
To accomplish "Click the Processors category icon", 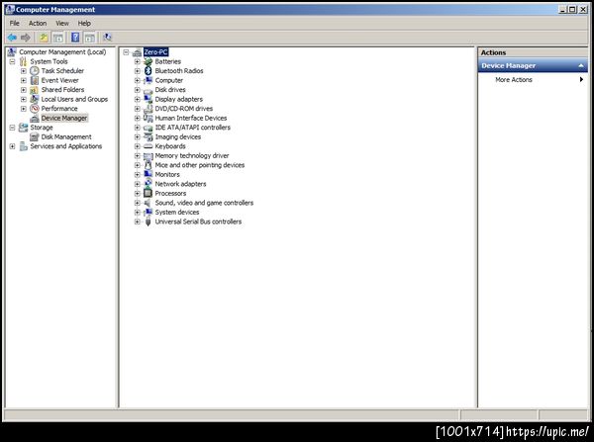I will pos(148,194).
